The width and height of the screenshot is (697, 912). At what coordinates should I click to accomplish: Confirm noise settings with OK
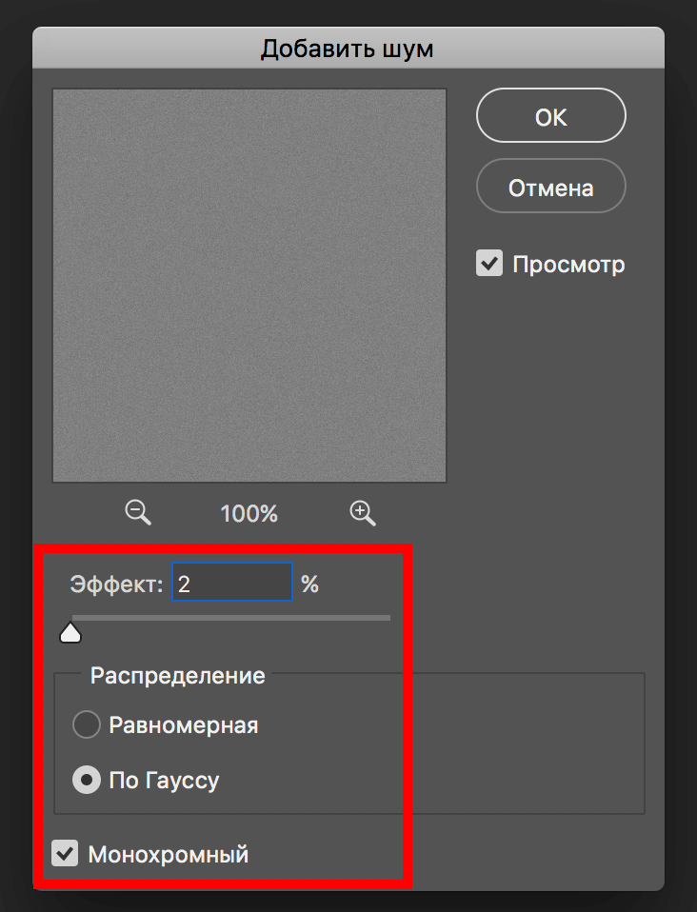click(x=550, y=114)
